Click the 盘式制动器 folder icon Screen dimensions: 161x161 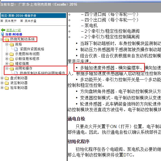[x=7, y=78]
